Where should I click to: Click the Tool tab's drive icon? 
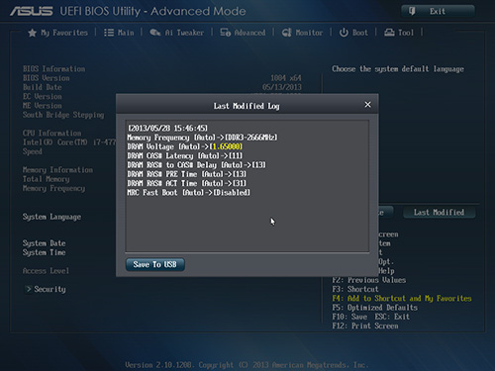389,33
